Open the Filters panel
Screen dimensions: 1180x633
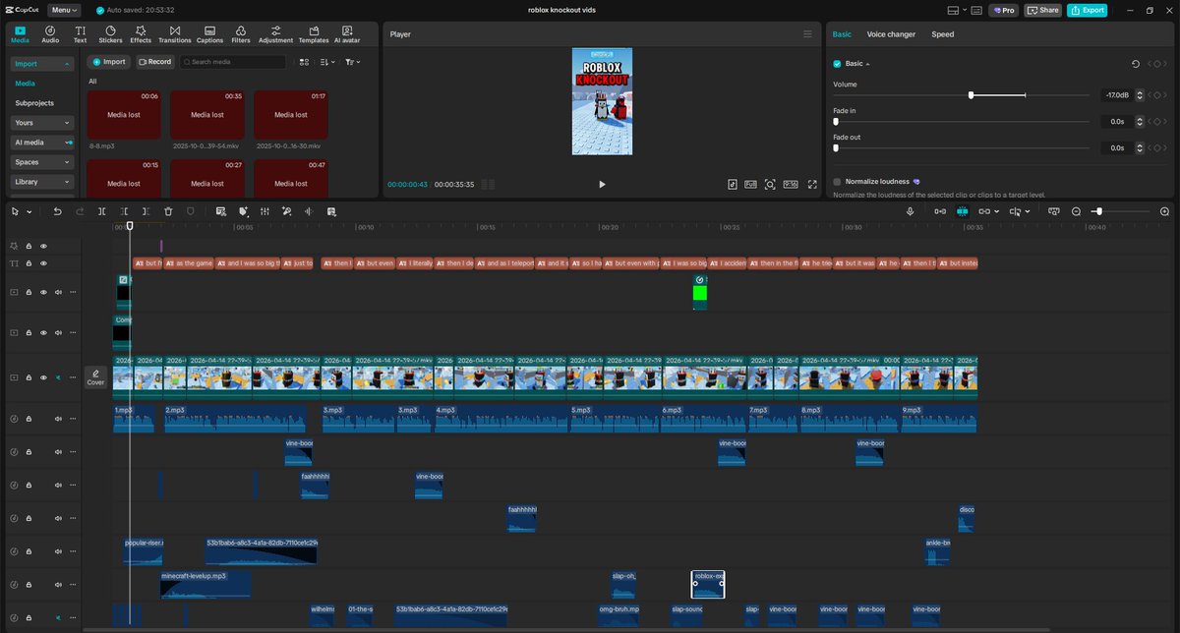click(x=241, y=34)
